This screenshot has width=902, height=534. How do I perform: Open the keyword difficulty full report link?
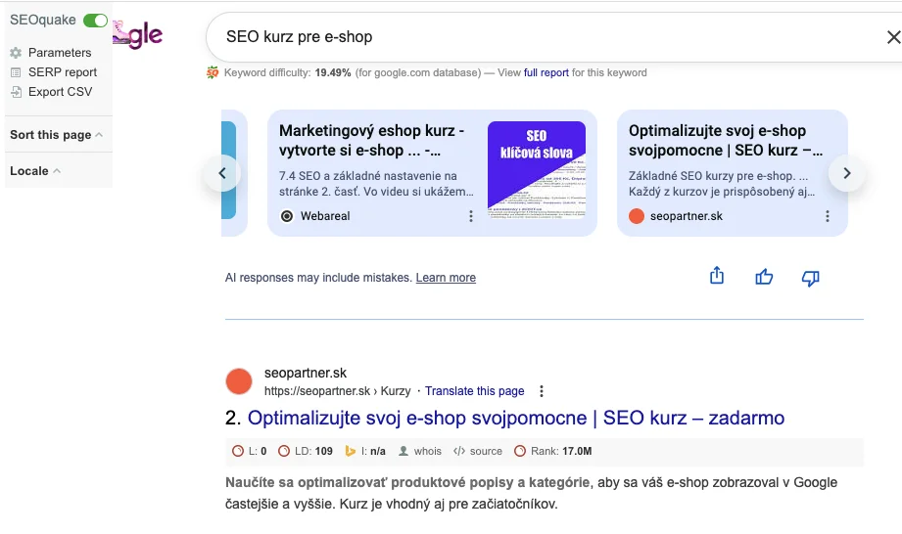point(546,72)
